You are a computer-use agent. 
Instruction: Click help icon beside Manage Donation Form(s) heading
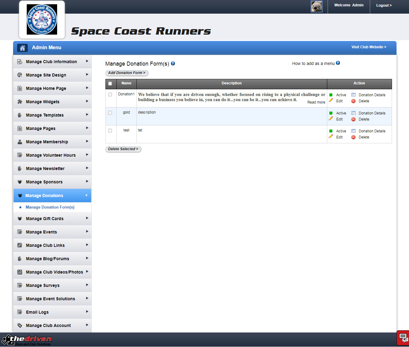[x=173, y=63]
